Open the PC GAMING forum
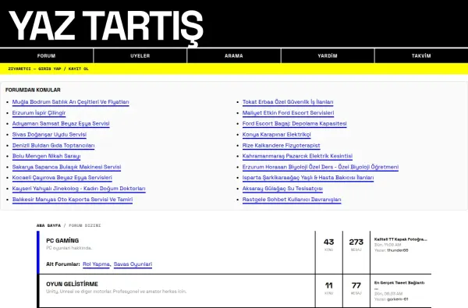This screenshot has width=468, height=308. [62, 240]
